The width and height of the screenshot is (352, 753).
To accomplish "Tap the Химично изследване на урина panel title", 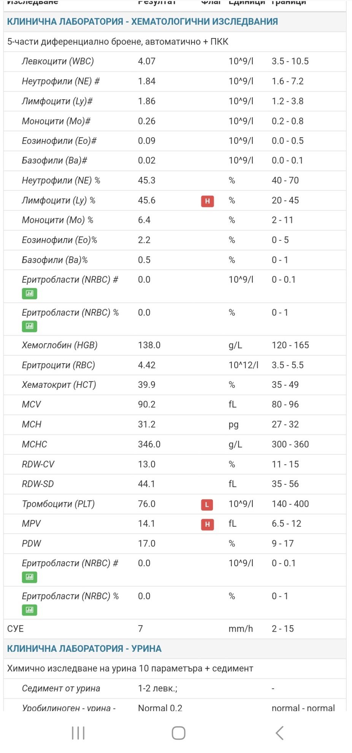I will click(x=130, y=669).
